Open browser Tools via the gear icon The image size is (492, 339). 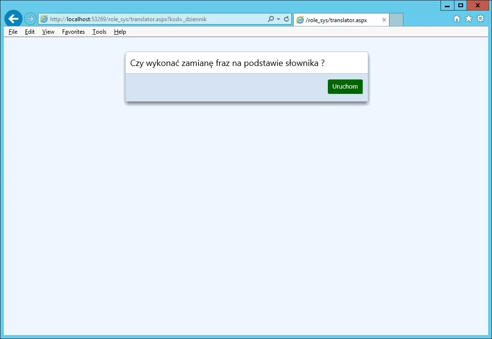[480, 19]
